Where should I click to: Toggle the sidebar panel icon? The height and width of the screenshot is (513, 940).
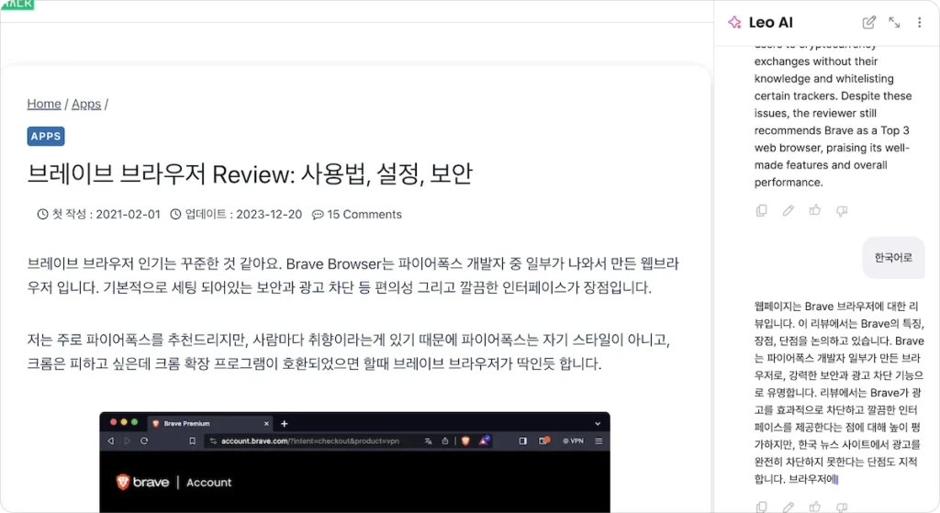522,441
